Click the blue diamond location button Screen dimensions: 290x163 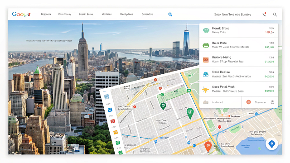[272, 144]
